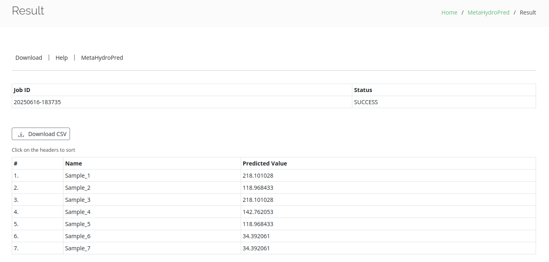
Task: Select the Job ID value 20250616-183735
Action: [37, 102]
